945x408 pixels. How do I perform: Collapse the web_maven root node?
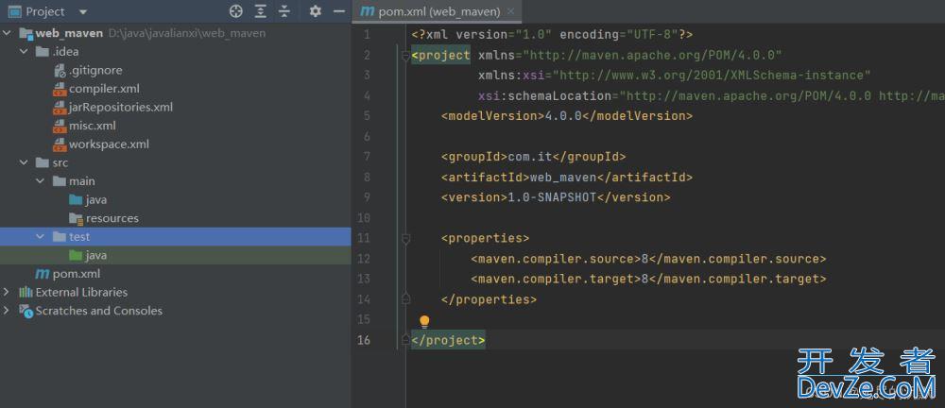[8, 33]
